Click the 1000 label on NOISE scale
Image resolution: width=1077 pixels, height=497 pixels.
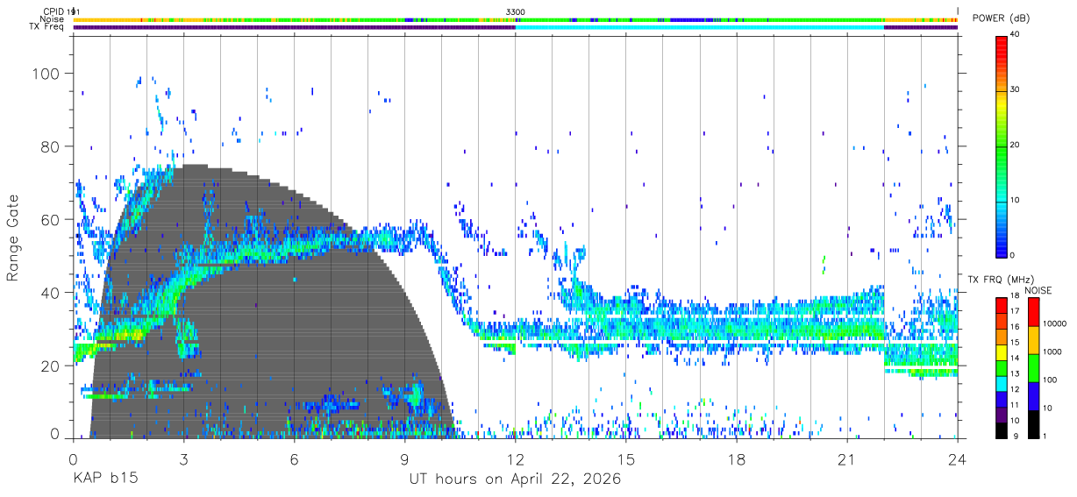(x=1052, y=352)
